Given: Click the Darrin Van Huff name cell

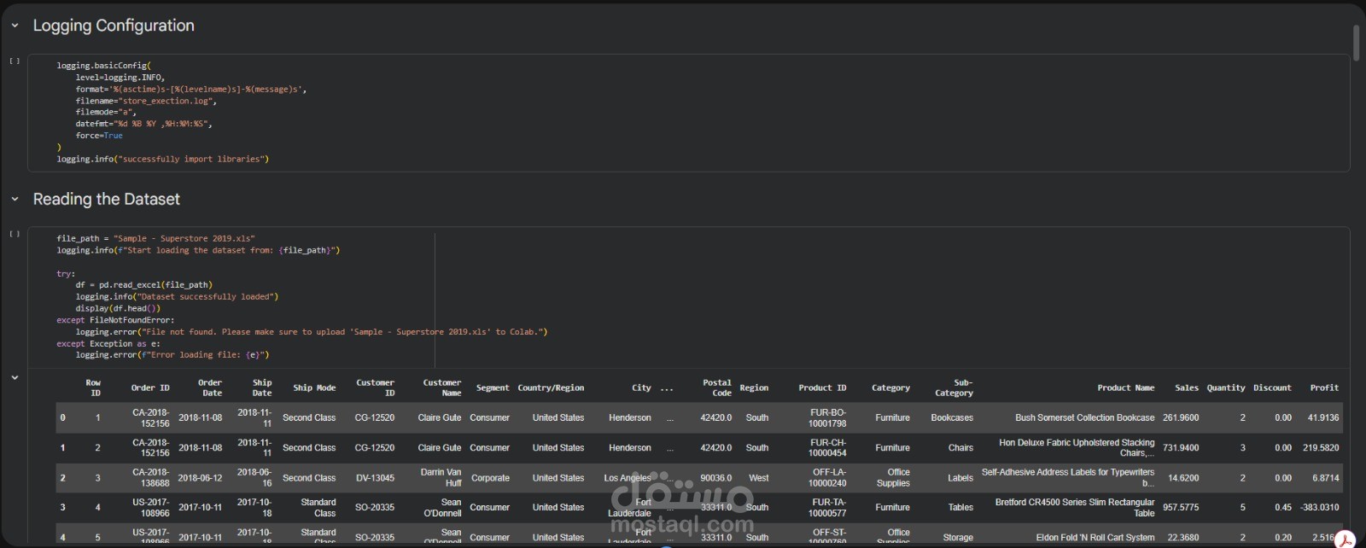Looking at the screenshot, I should [441, 477].
